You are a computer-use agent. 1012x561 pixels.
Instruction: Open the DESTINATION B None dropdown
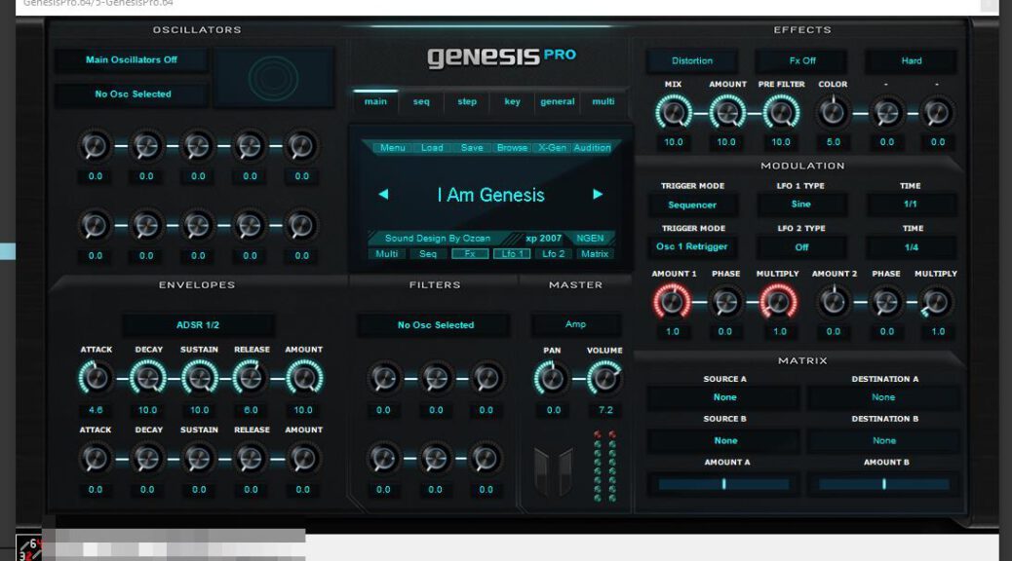pos(884,440)
